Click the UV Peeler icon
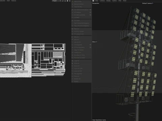162x121 pixels. coord(73,21)
